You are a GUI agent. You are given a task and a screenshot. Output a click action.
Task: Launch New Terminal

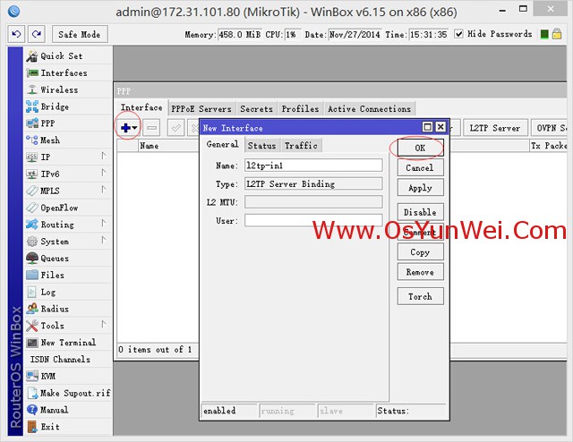(69, 343)
